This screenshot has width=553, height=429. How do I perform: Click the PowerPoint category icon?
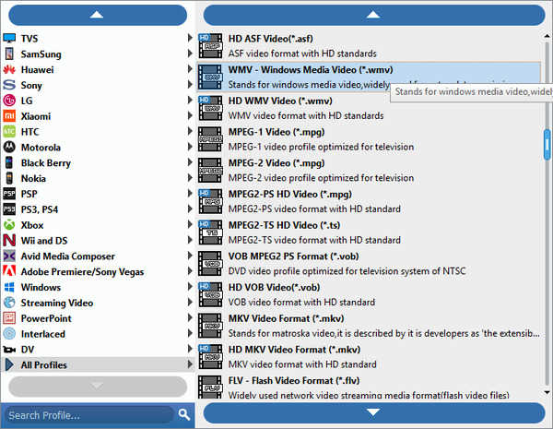click(9, 318)
